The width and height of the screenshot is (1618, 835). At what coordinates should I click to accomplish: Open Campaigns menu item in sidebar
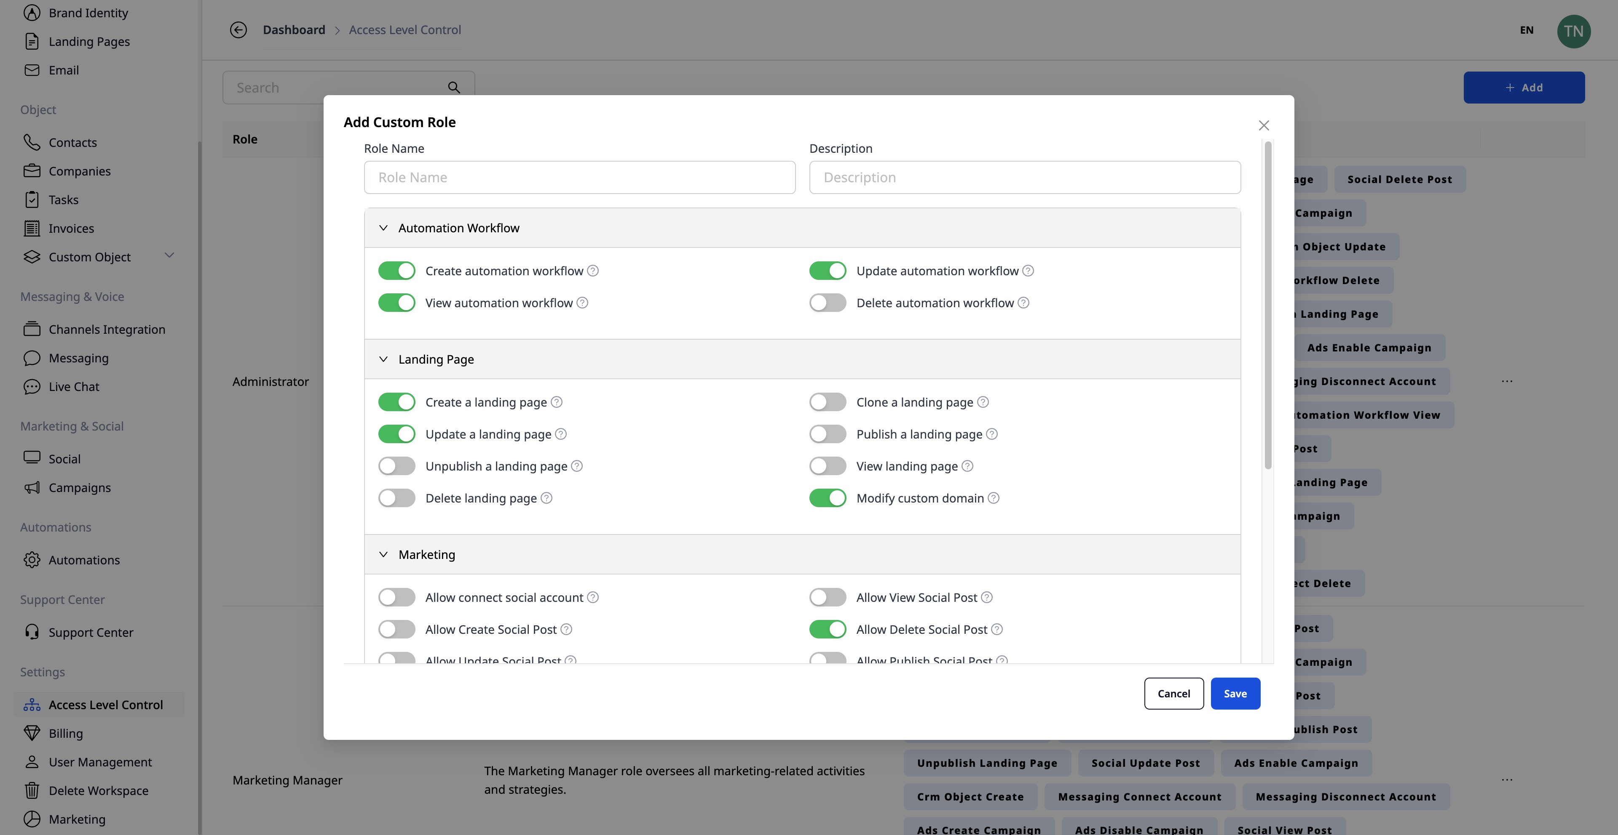(x=79, y=487)
